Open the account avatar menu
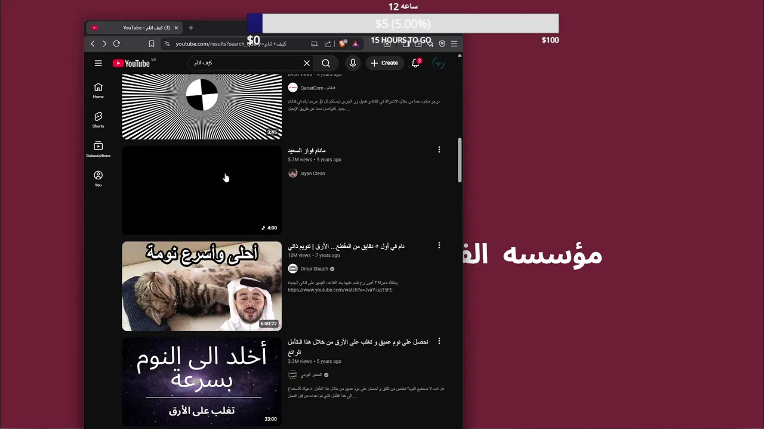Viewport: 764px width, 429px height. (439, 63)
